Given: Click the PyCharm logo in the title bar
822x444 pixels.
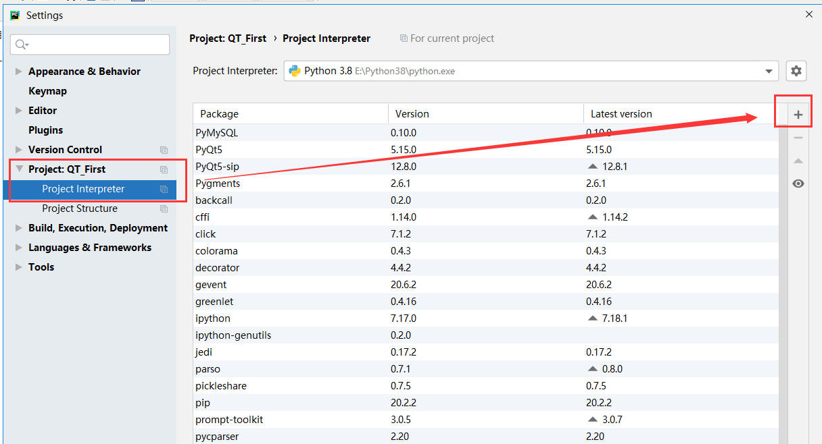Looking at the screenshot, I should click(x=15, y=15).
